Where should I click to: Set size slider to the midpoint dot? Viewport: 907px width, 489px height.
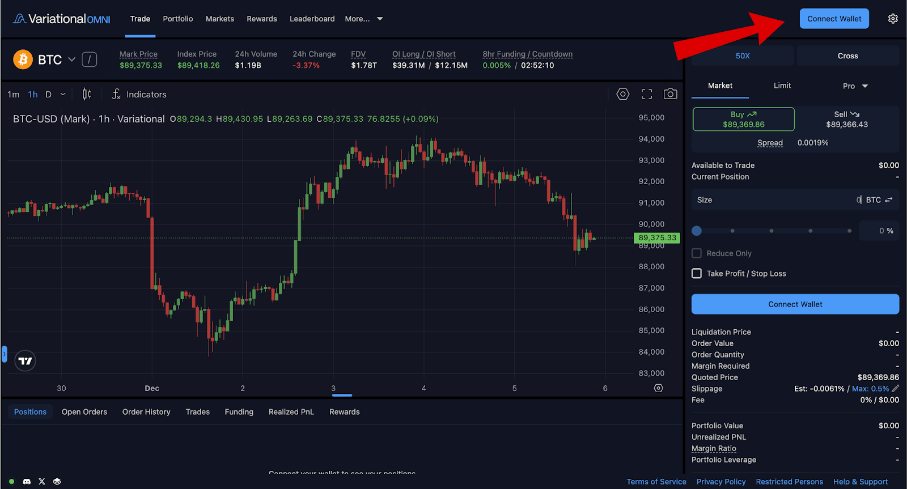pos(772,231)
